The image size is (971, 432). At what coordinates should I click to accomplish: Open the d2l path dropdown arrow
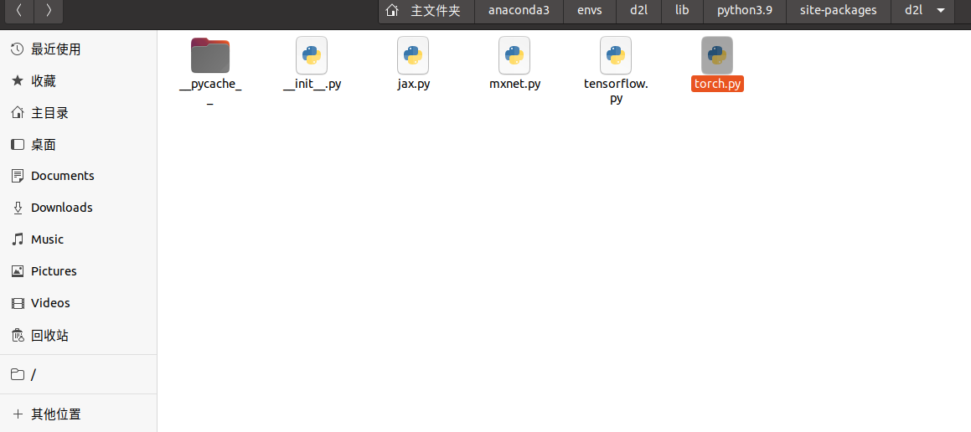coord(942,11)
